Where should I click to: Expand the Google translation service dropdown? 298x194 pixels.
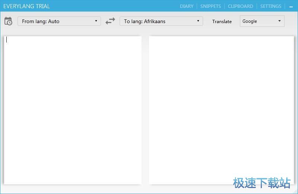click(x=262, y=21)
